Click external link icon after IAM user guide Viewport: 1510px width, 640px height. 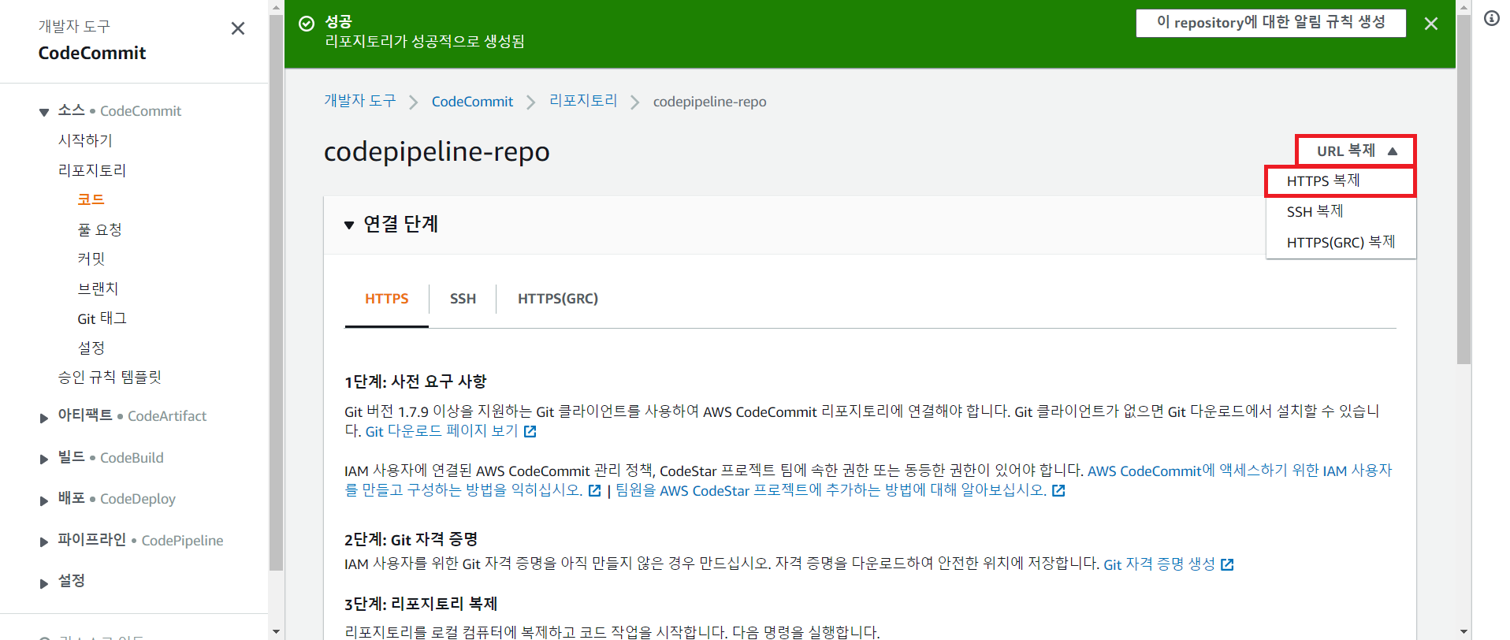click(595, 490)
